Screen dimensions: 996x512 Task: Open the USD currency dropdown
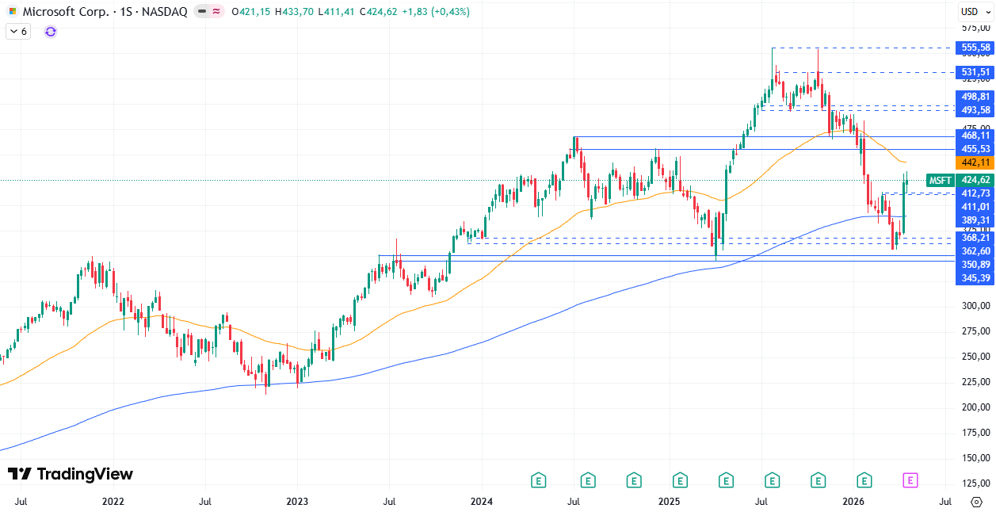975,11
